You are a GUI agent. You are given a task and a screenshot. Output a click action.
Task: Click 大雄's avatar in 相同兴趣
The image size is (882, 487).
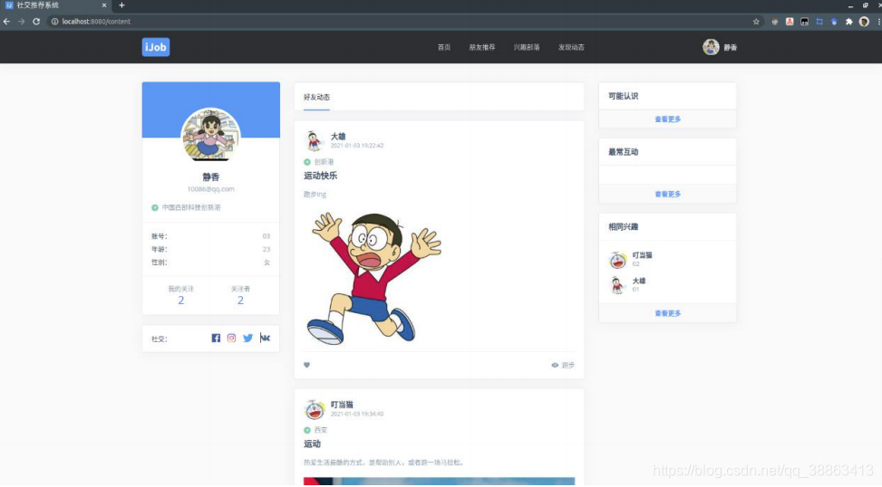point(617,285)
